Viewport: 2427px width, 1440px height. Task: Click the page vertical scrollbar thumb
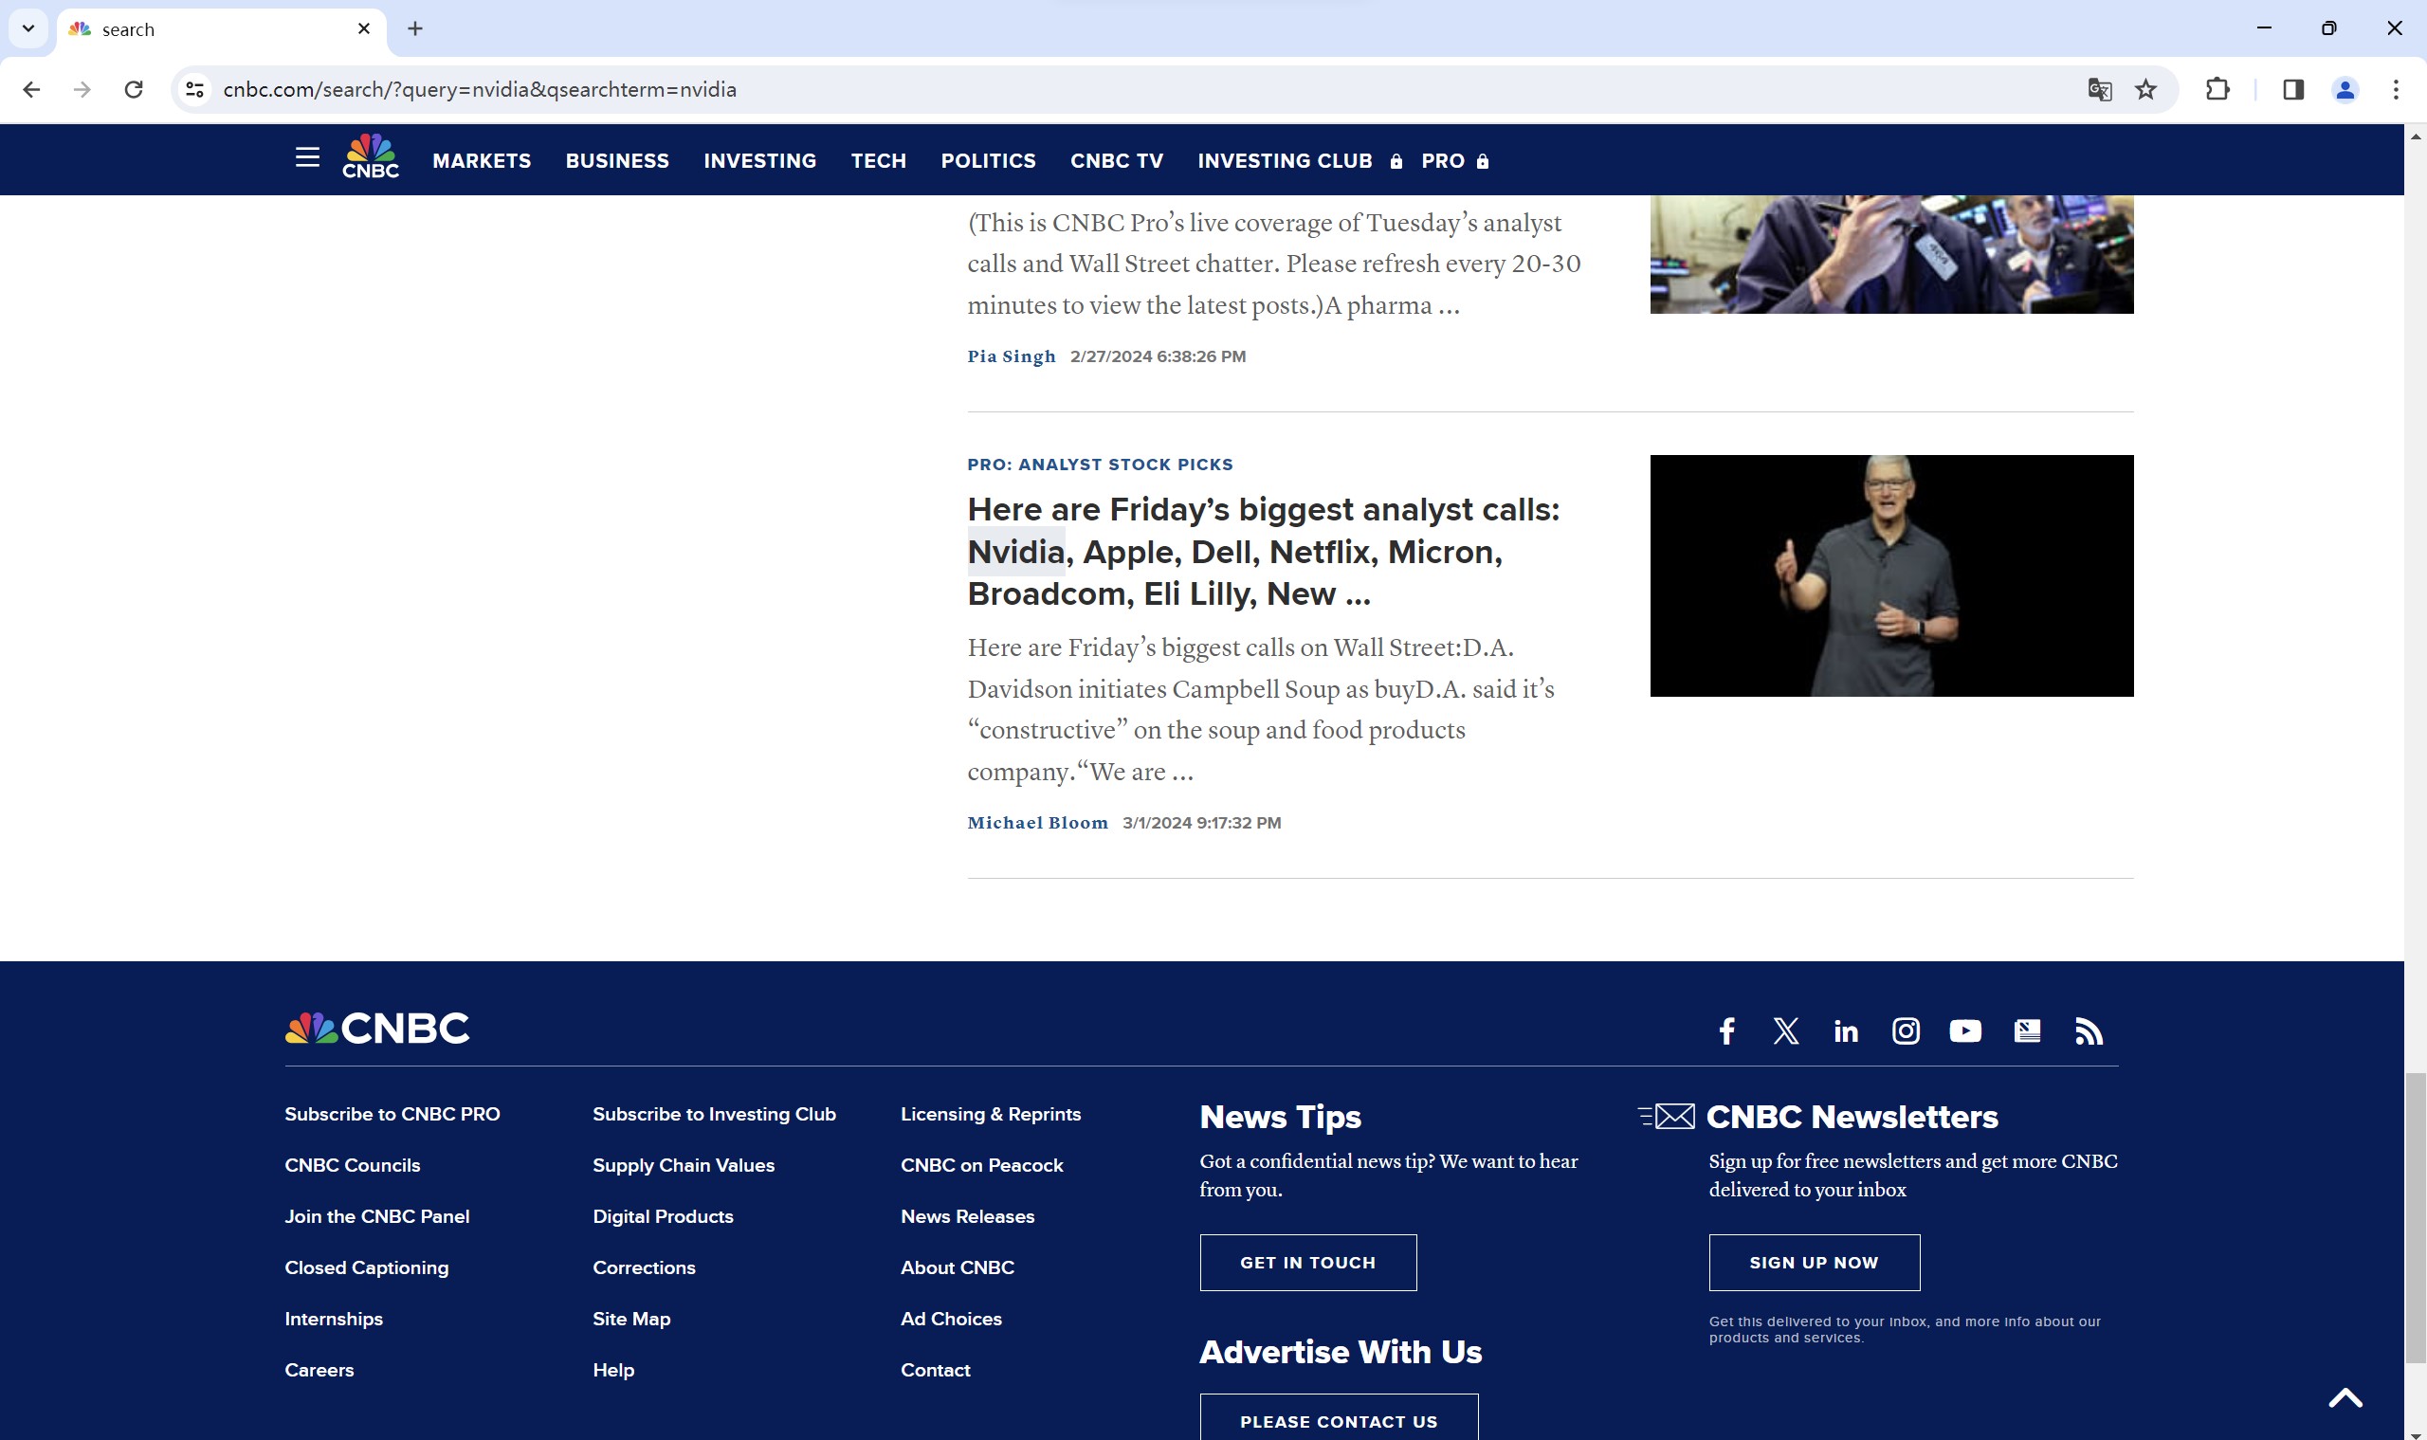2415,1217
